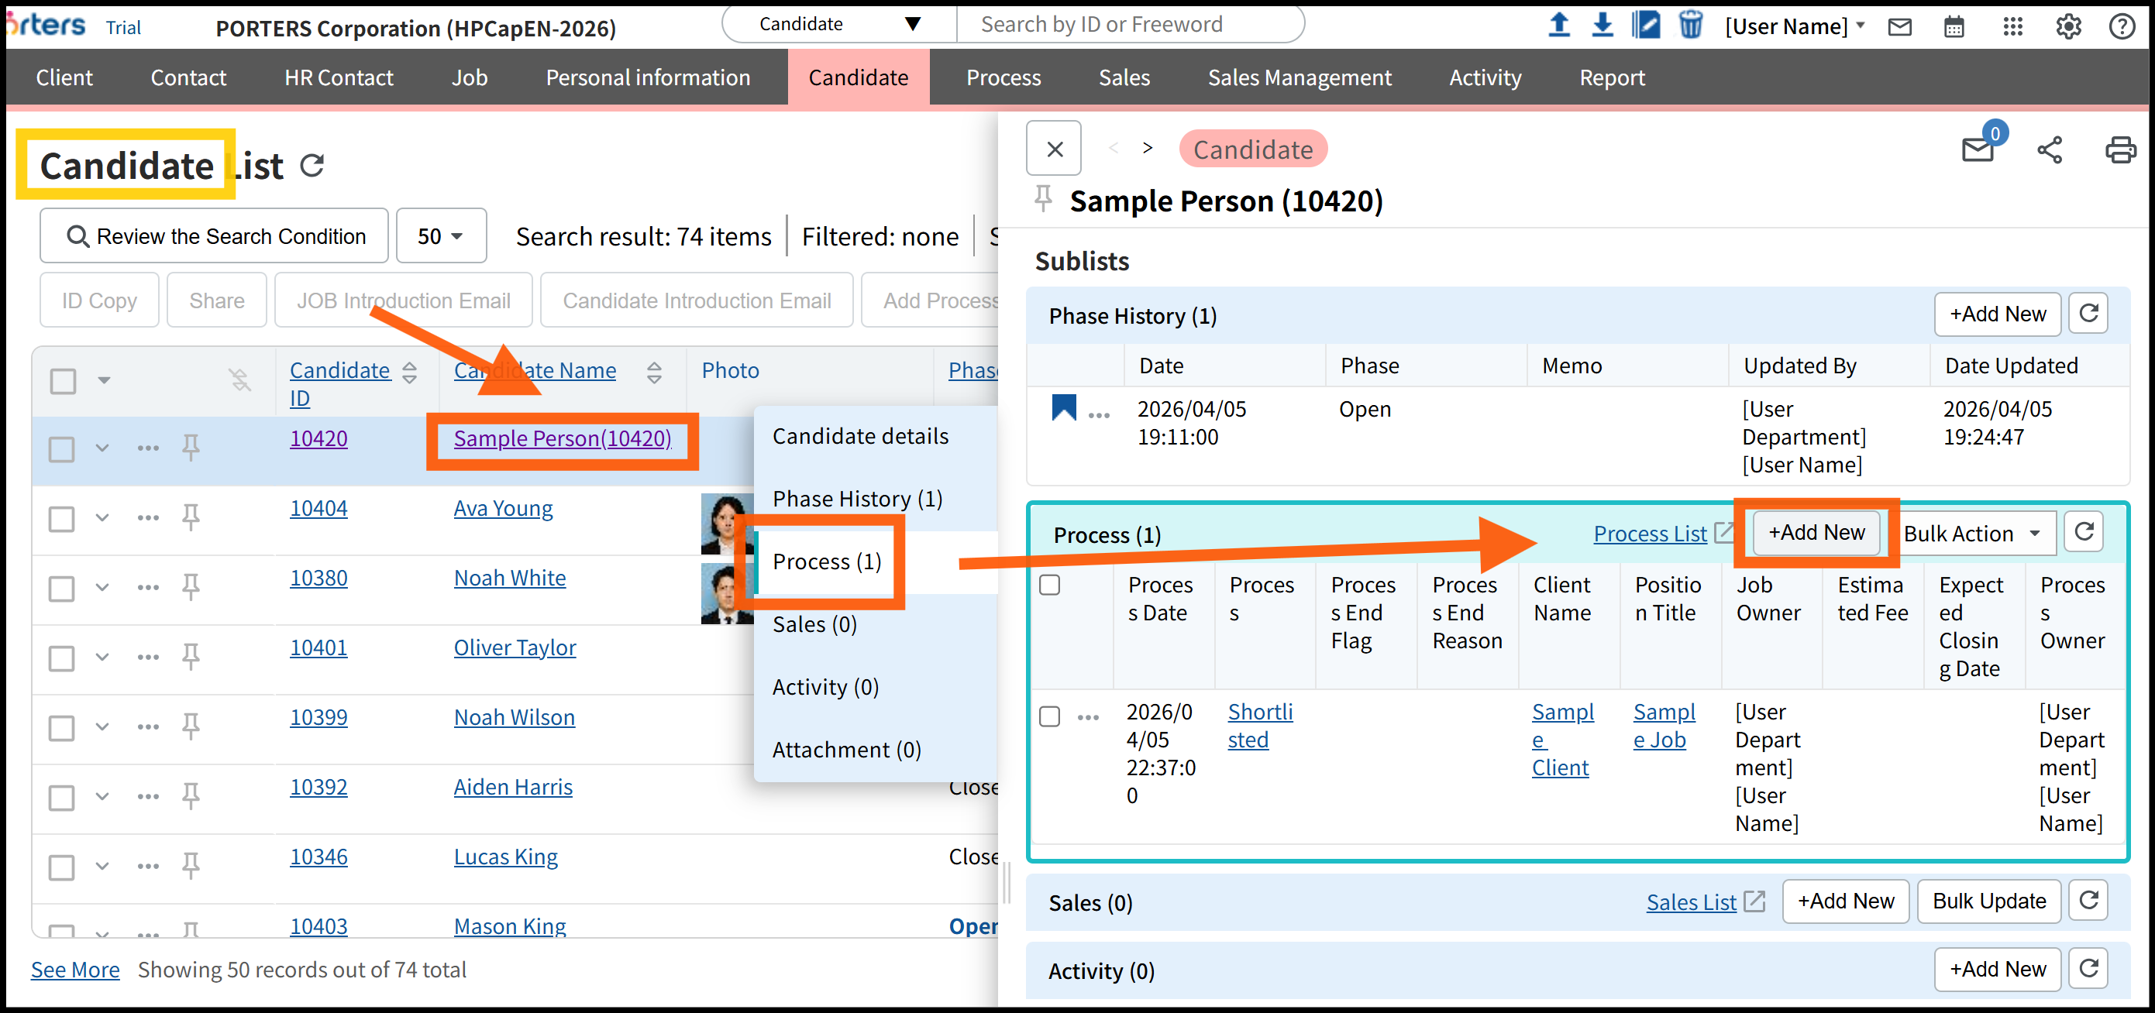Click the apps grid icon in header

[x=2012, y=27]
